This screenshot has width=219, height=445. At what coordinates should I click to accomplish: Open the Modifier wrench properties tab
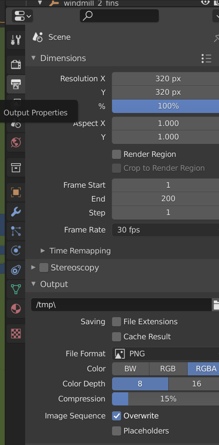pyautogui.click(x=16, y=212)
